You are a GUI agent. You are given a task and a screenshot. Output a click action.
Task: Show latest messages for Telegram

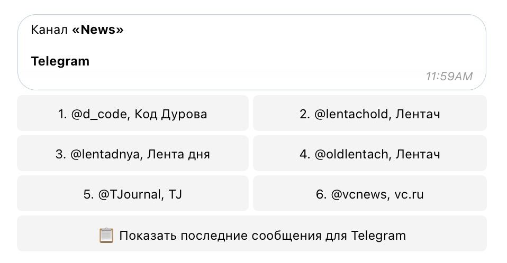point(252,235)
